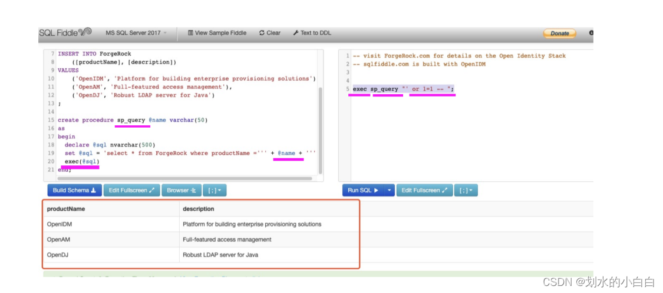Click the Clear refresh icon

[262, 33]
